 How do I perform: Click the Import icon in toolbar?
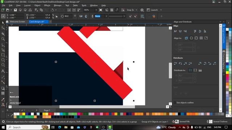pos(69,10)
